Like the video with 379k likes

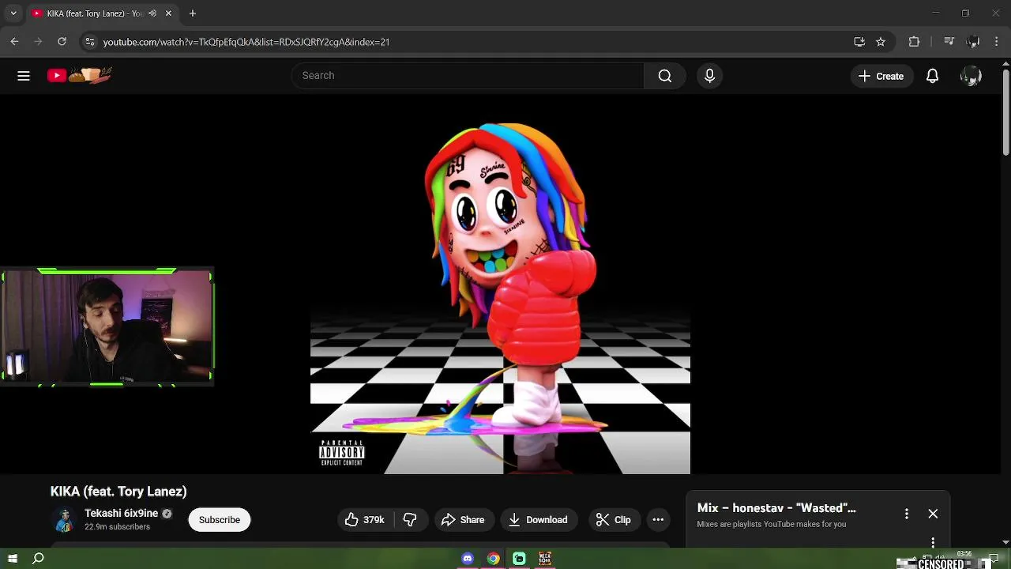pos(364,519)
